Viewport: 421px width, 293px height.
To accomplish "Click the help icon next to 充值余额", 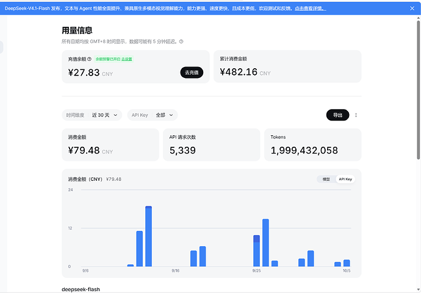I will [x=90, y=59].
